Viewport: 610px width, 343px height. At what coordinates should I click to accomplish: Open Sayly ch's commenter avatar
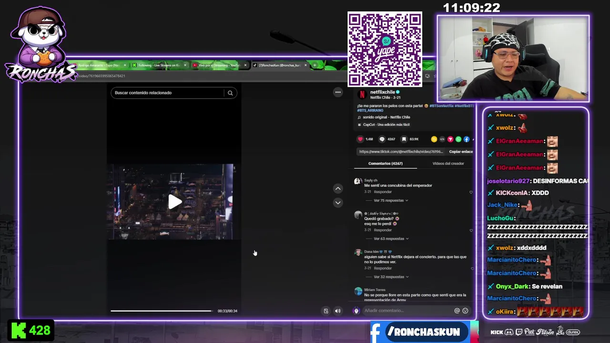(358, 182)
